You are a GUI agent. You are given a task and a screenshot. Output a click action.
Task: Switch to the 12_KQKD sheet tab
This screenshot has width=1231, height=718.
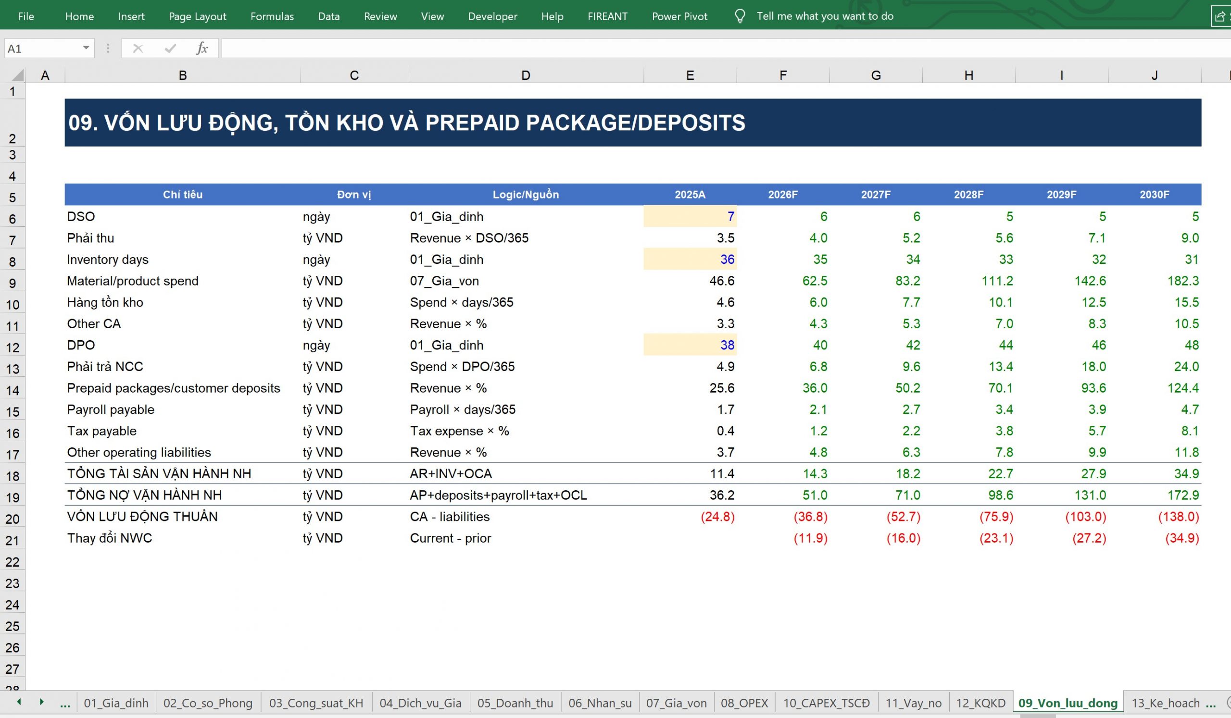click(x=980, y=703)
